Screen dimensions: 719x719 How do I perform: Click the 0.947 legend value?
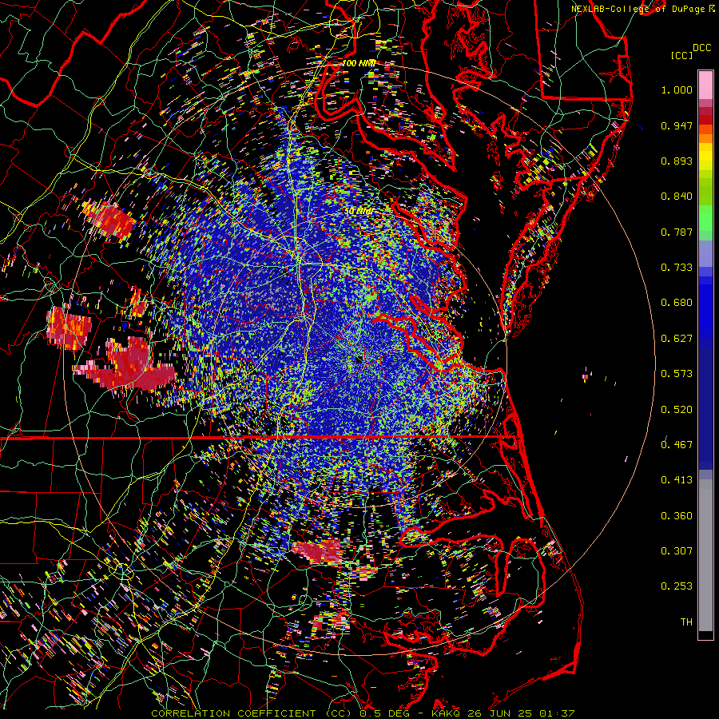pyautogui.click(x=677, y=125)
